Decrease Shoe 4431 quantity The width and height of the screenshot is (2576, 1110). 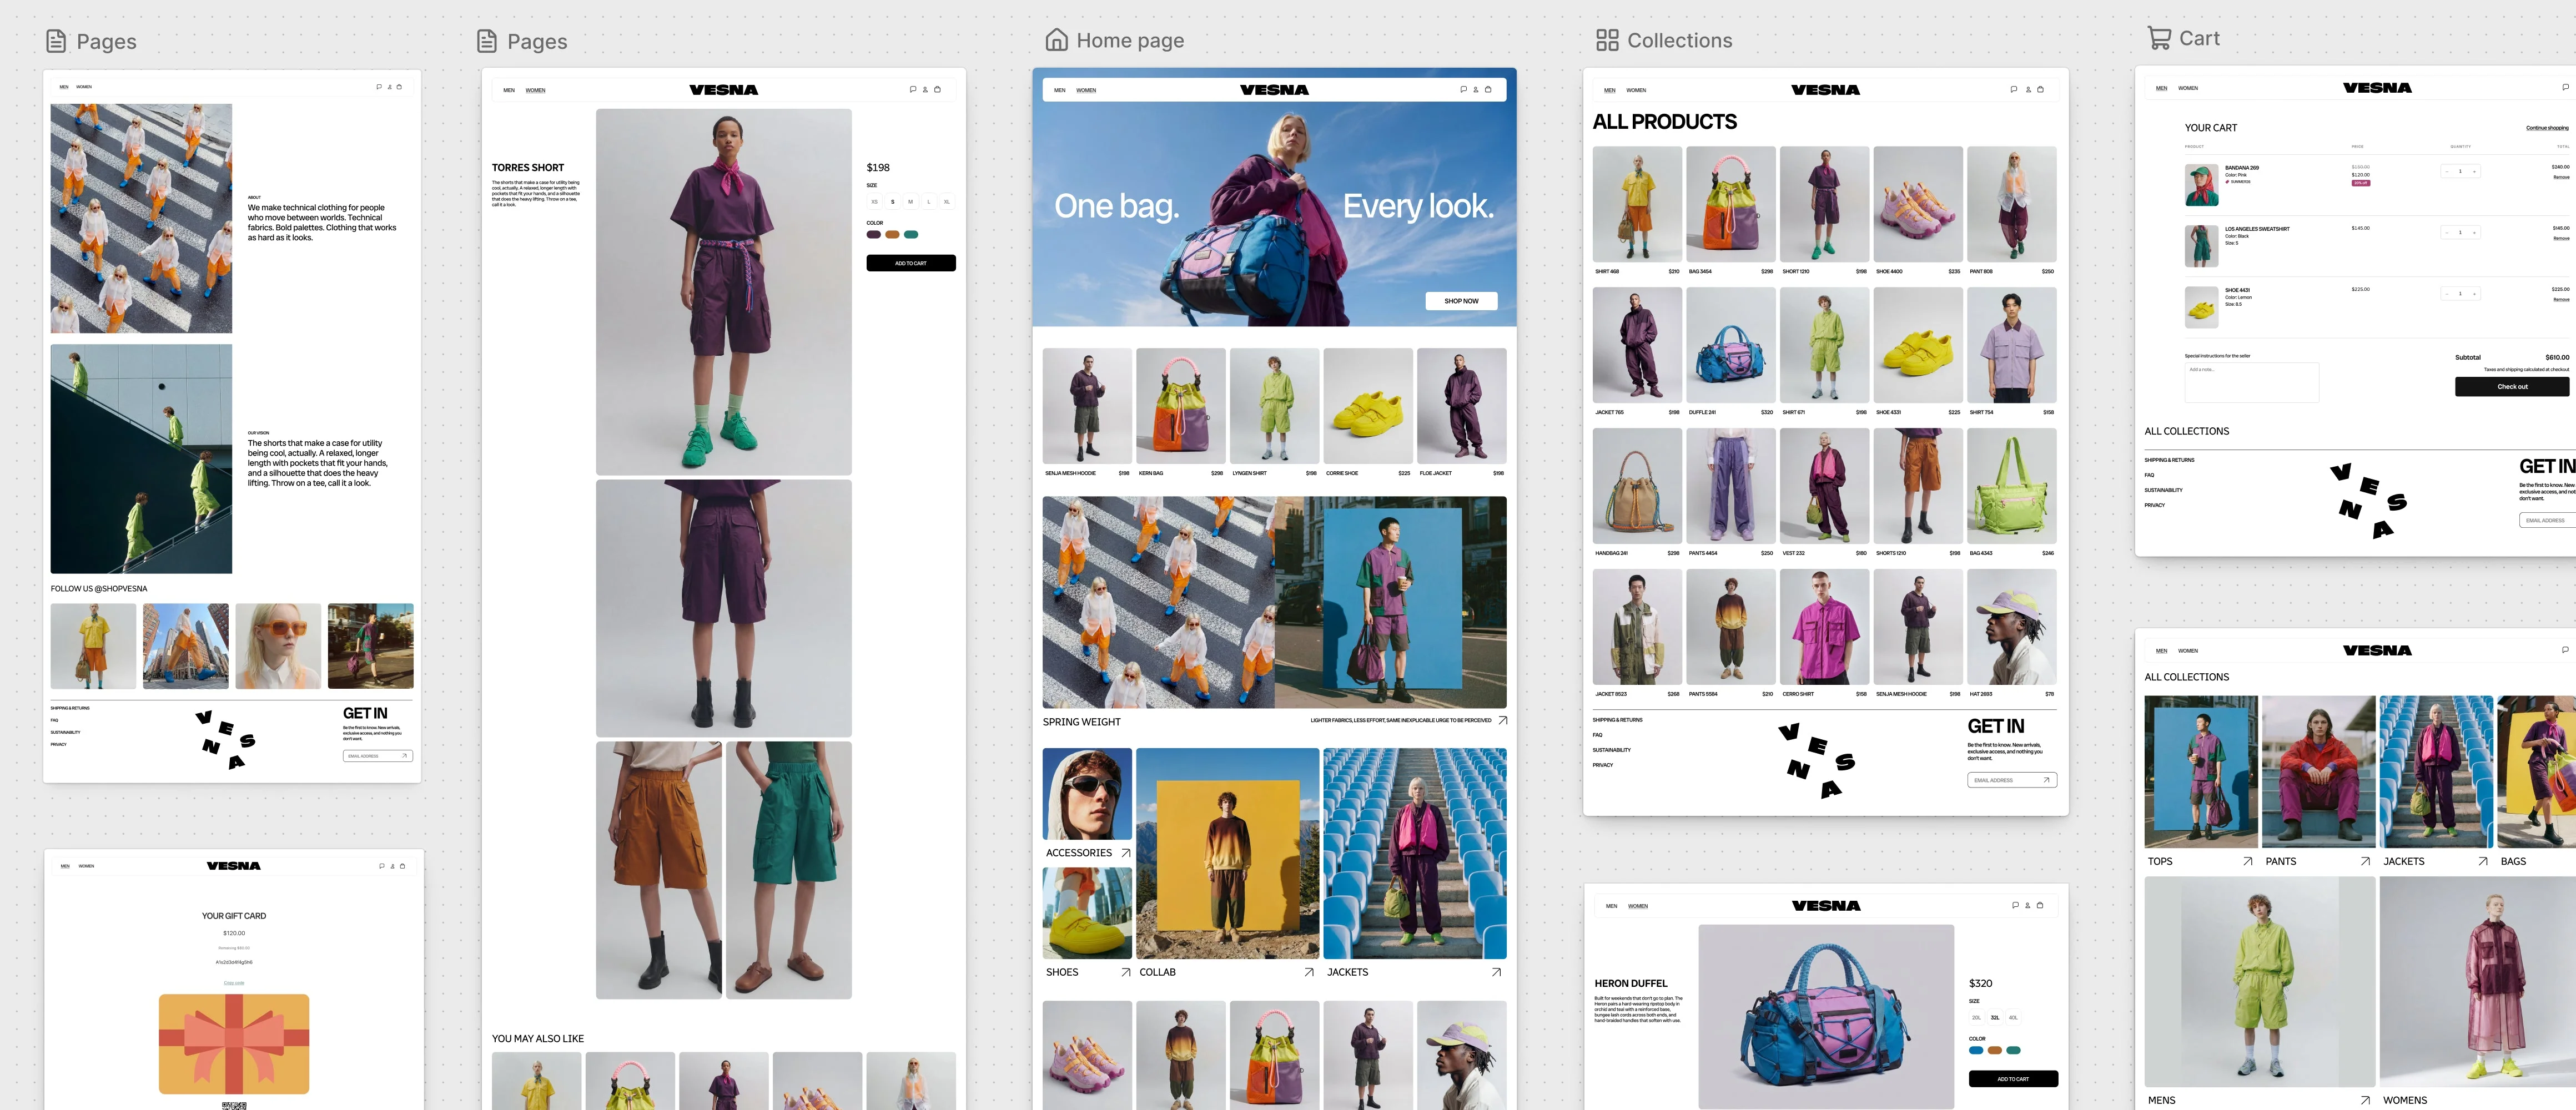pyautogui.click(x=2446, y=293)
